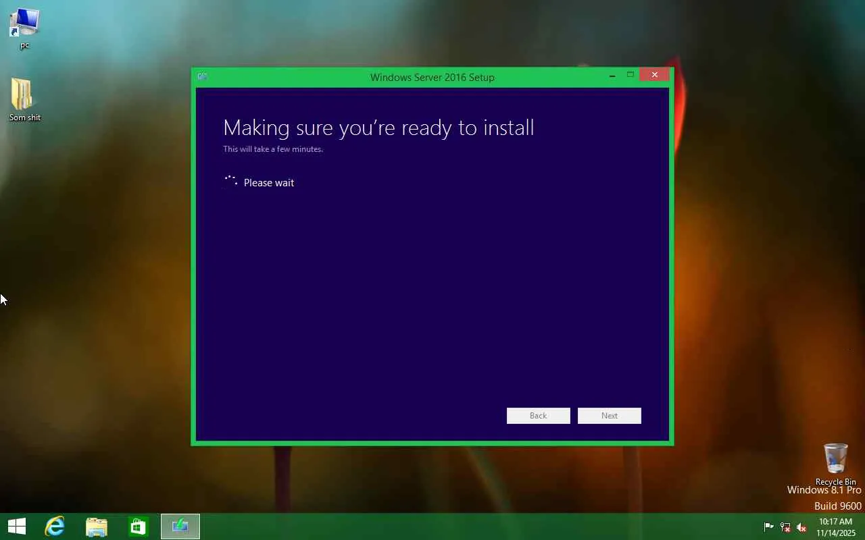Viewport: 865px width, 540px height.
Task: Click the Next button in Setup
Action: pos(610,416)
